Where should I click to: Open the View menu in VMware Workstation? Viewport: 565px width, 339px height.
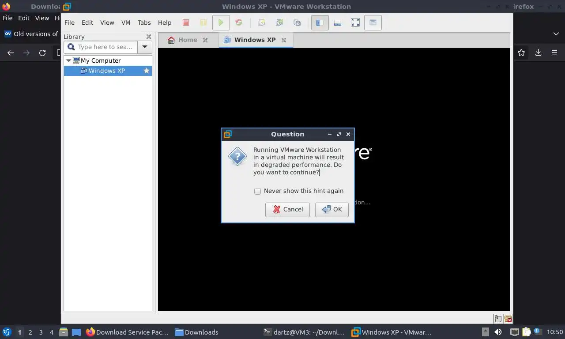[107, 23]
